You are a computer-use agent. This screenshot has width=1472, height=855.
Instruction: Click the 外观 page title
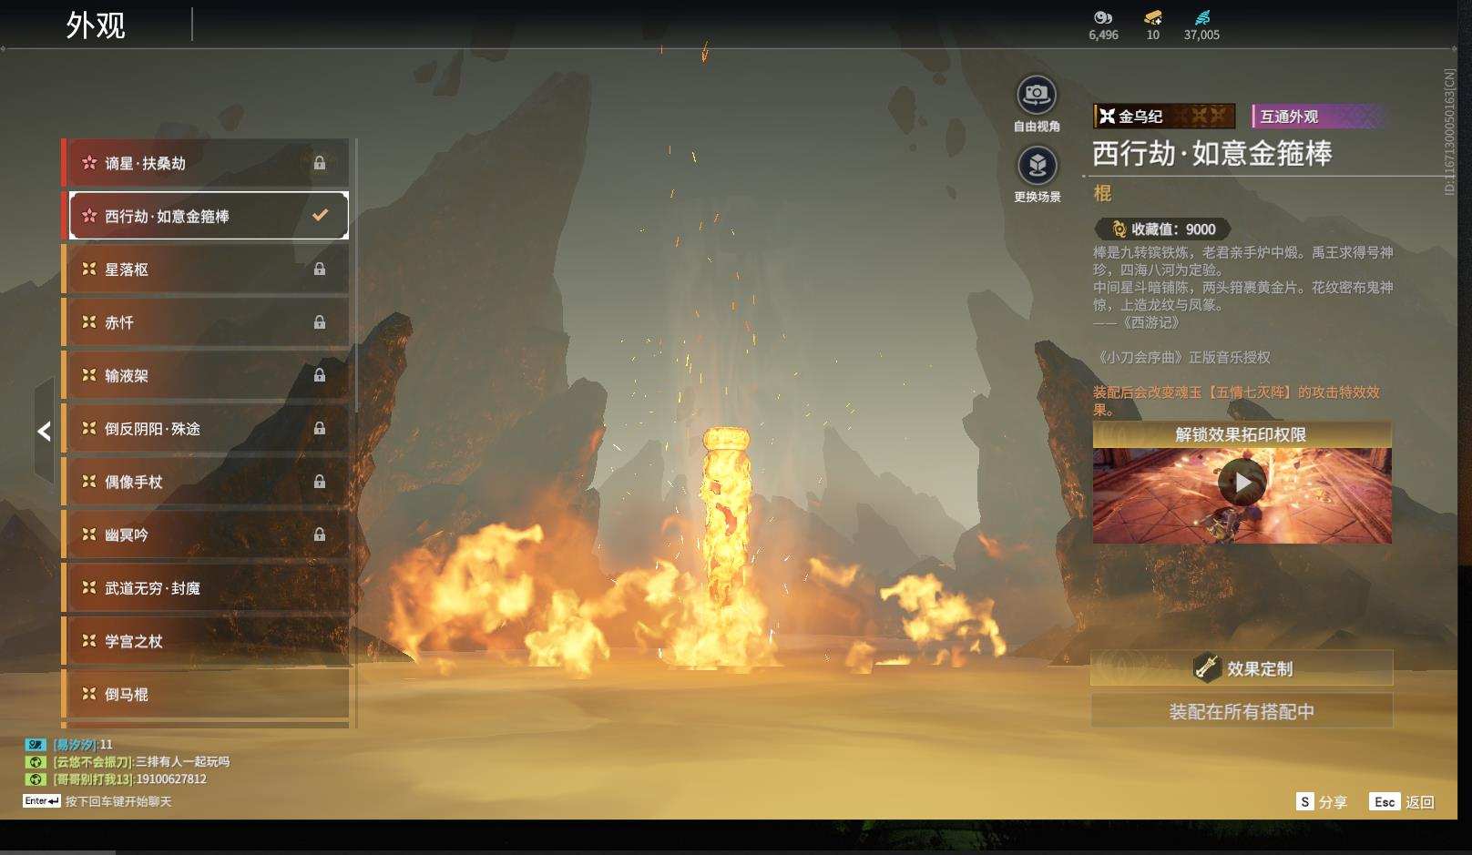96,25
